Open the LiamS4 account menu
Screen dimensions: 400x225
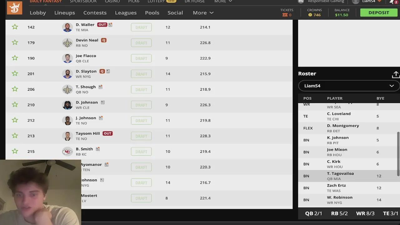[x=372, y=1]
